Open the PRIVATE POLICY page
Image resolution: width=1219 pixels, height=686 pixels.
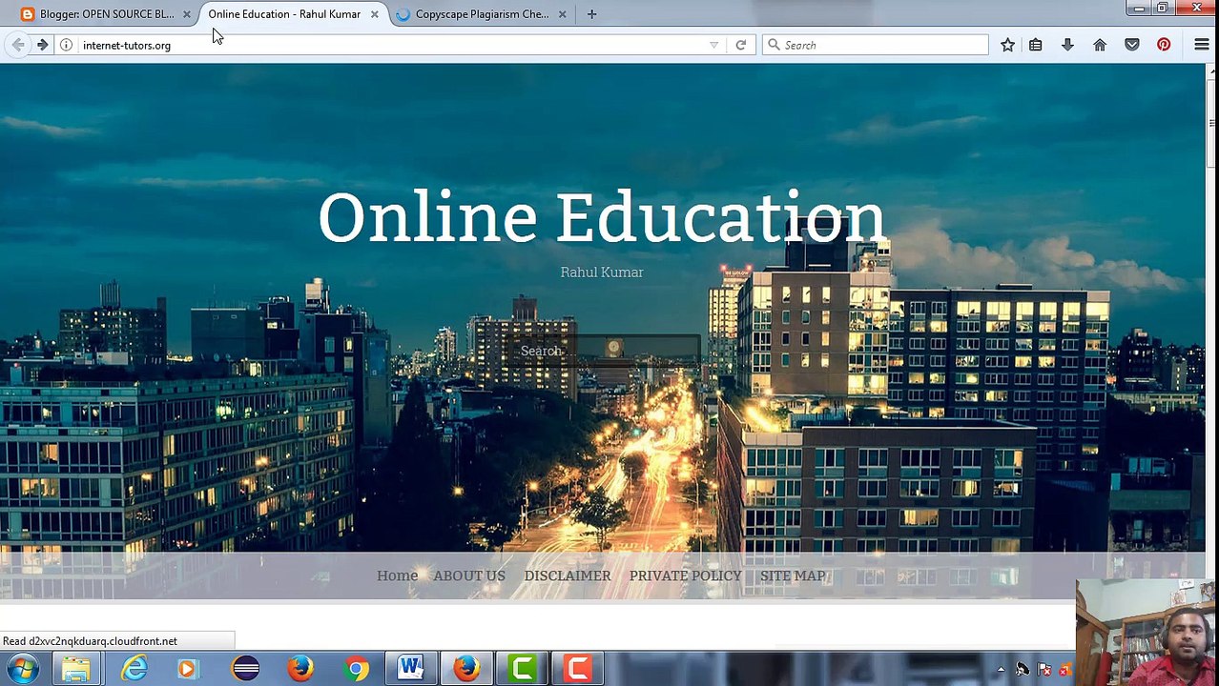coord(685,575)
